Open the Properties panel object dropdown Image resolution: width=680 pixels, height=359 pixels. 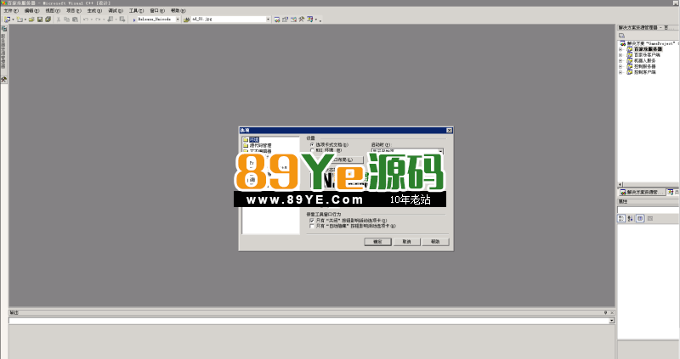[x=649, y=210]
